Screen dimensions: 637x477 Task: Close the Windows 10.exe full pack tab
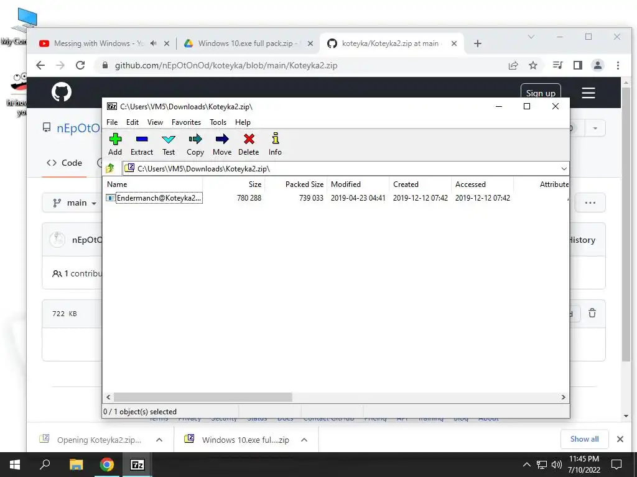click(310, 43)
